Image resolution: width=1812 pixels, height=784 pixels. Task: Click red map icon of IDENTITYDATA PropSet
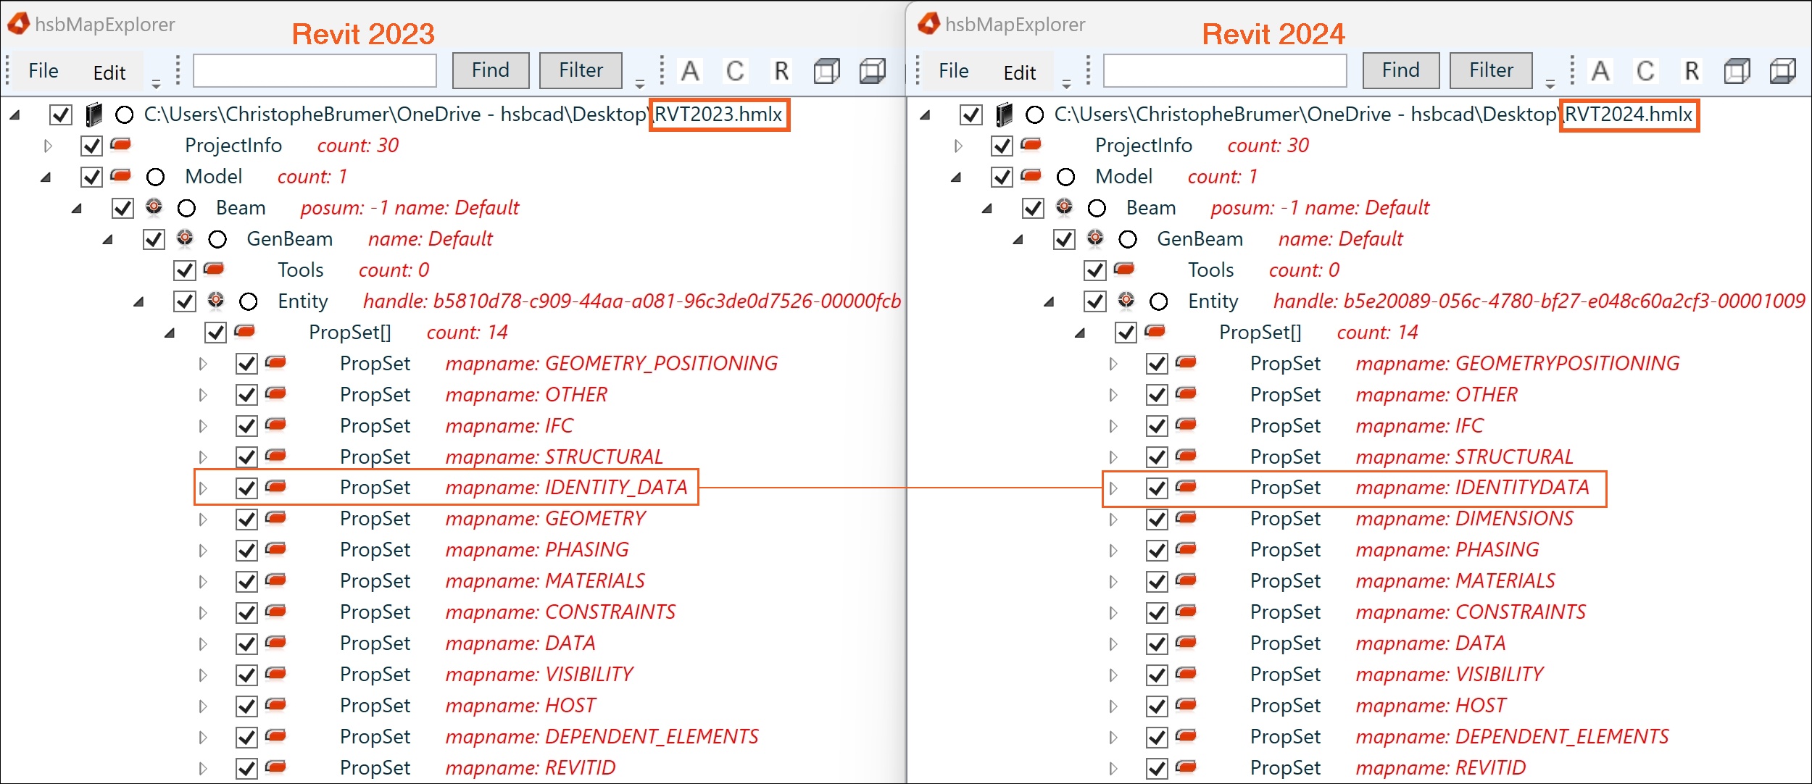point(1186,487)
